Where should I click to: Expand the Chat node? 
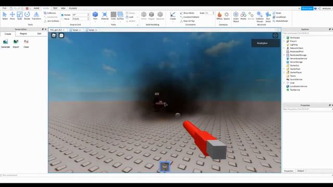pos(284,83)
